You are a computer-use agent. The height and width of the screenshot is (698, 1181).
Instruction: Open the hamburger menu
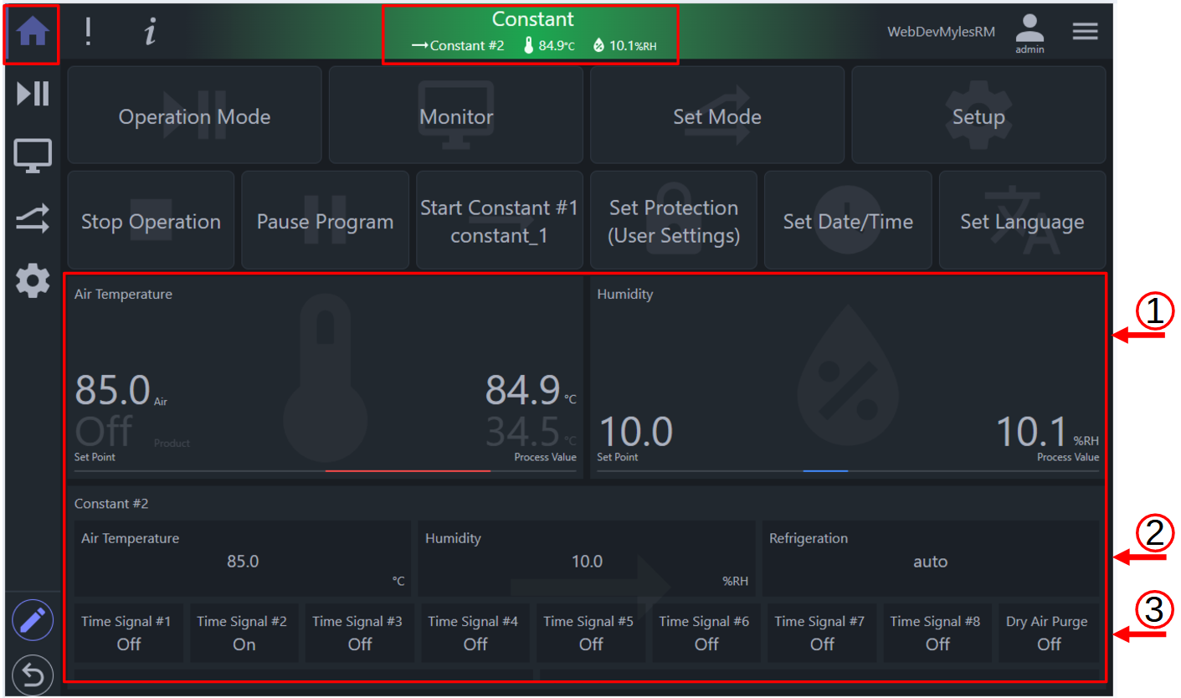1085,32
